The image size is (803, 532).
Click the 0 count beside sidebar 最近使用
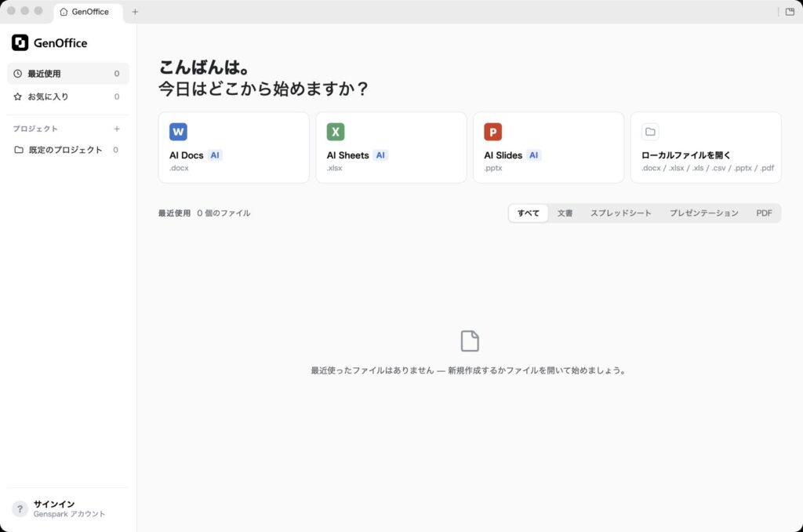117,73
